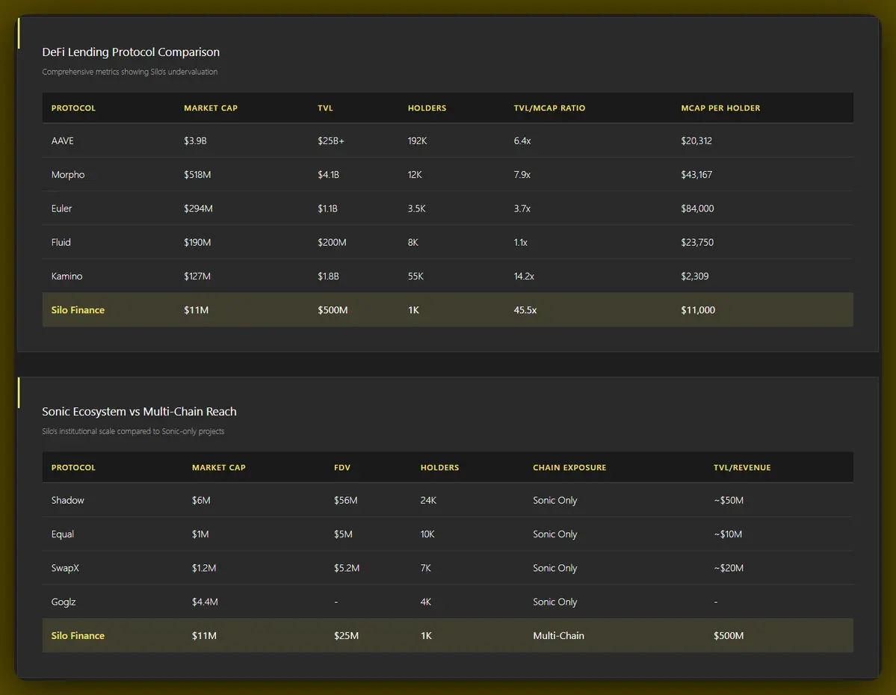
Task: Click the $2,309 cell
Action: click(695, 276)
